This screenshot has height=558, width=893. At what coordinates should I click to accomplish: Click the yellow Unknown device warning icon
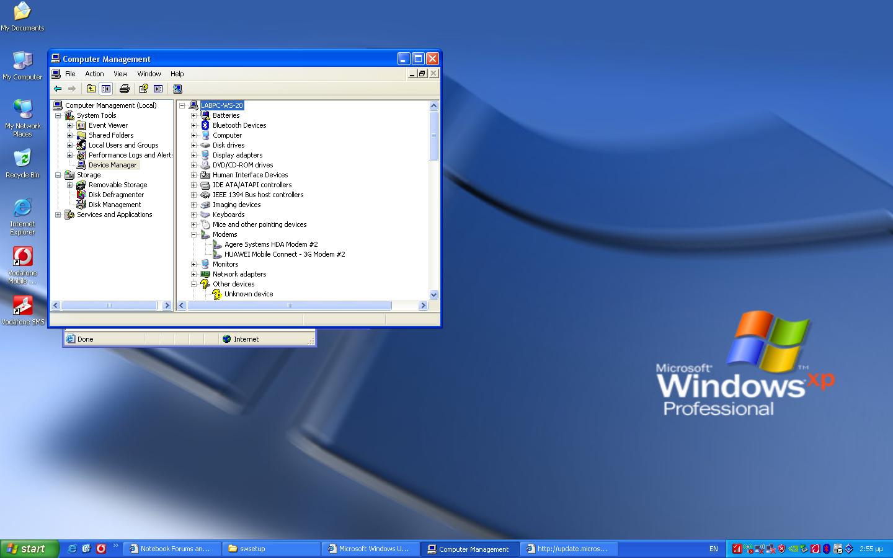[x=217, y=294]
